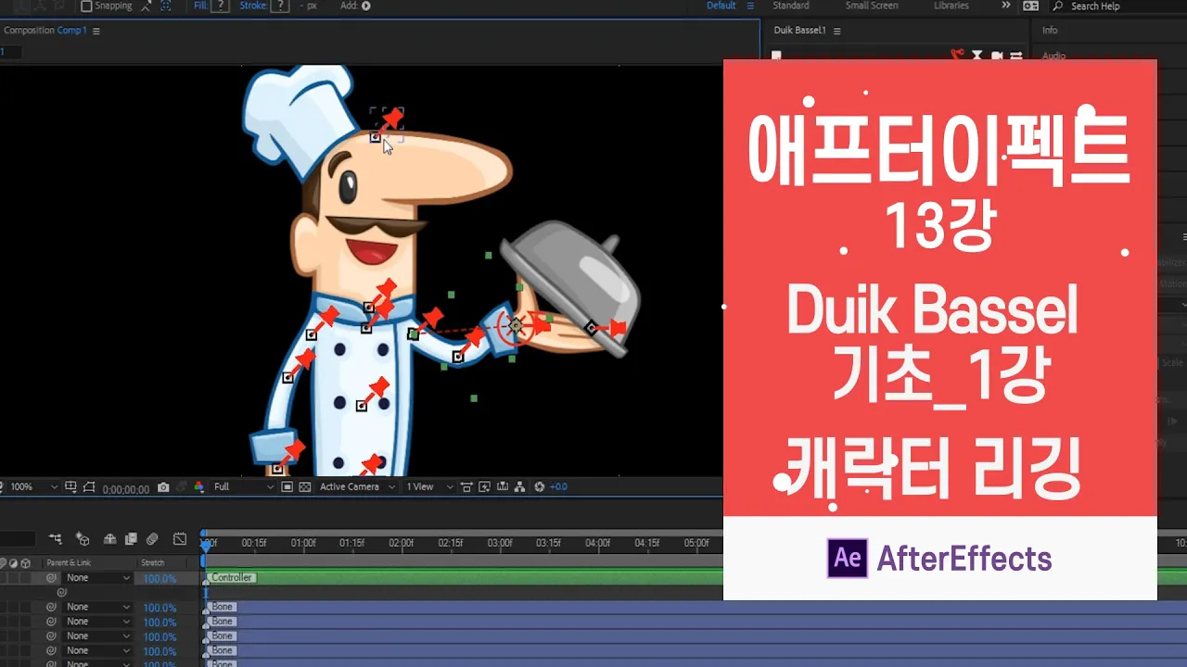Toggle pixel aspect ratio correction icon

466,486
